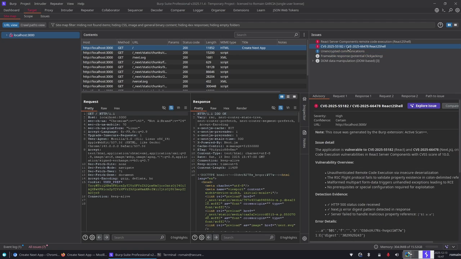461x259 pixels.
Task: Open the terminal prompt icon in top bar
Action: [x=444, y=10]
